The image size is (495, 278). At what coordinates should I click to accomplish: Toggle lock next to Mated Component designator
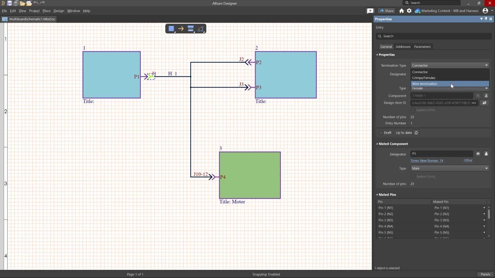click(x=486, y=154)
